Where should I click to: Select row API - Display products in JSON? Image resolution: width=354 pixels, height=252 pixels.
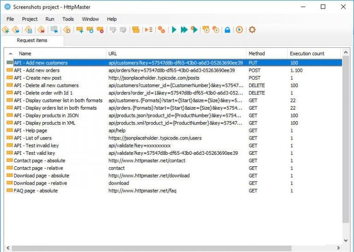click(174, 115)
